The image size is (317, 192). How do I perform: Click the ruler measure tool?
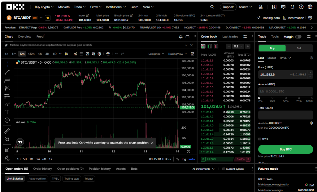7,131
